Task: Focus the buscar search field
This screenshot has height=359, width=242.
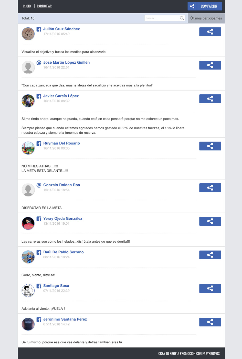Action: coord(162,18)
